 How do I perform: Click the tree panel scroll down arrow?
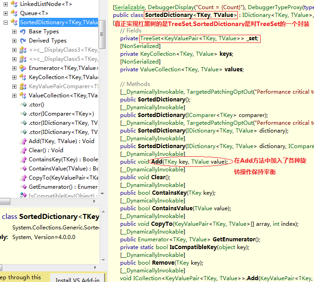(102, 194)
